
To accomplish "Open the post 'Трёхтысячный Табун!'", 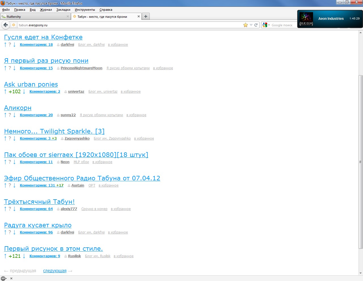I will tap(39, 202).
